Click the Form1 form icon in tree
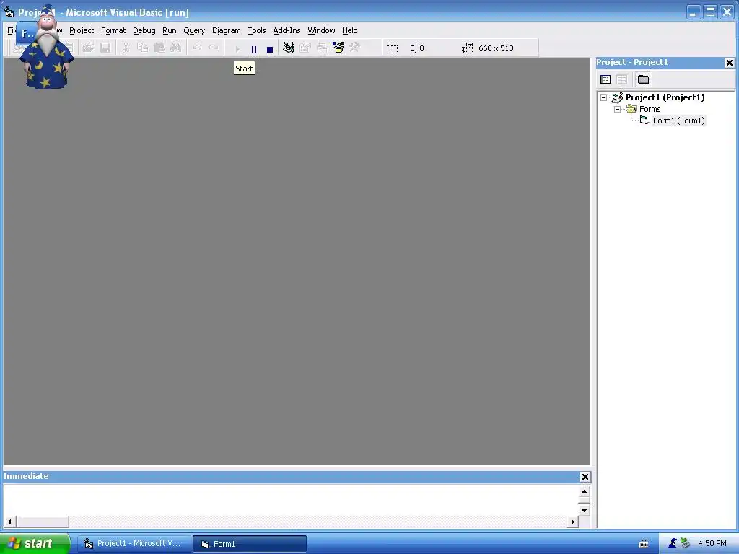The image size is (739, 554). pos(644,120)
